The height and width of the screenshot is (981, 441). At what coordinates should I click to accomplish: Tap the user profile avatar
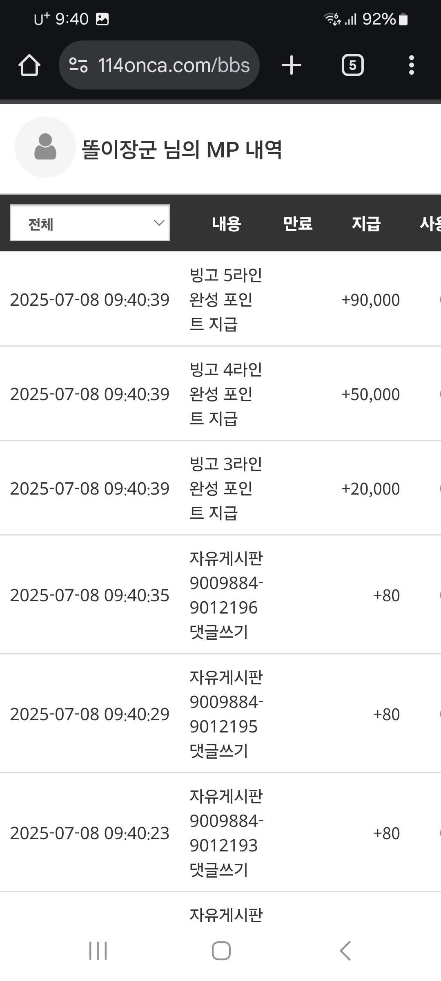[45, 147]
